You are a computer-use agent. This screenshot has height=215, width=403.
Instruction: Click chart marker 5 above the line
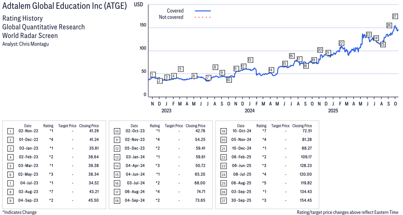(180, 69)
